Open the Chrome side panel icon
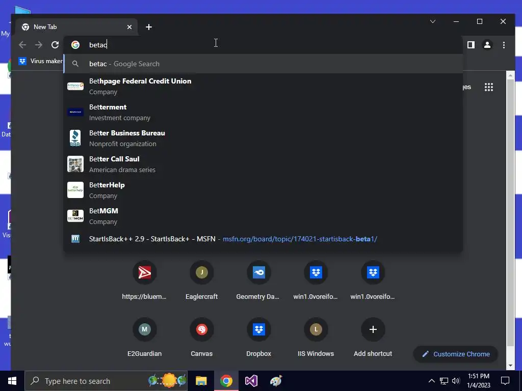Screen dimensions: 522x391 pos(471,45)
